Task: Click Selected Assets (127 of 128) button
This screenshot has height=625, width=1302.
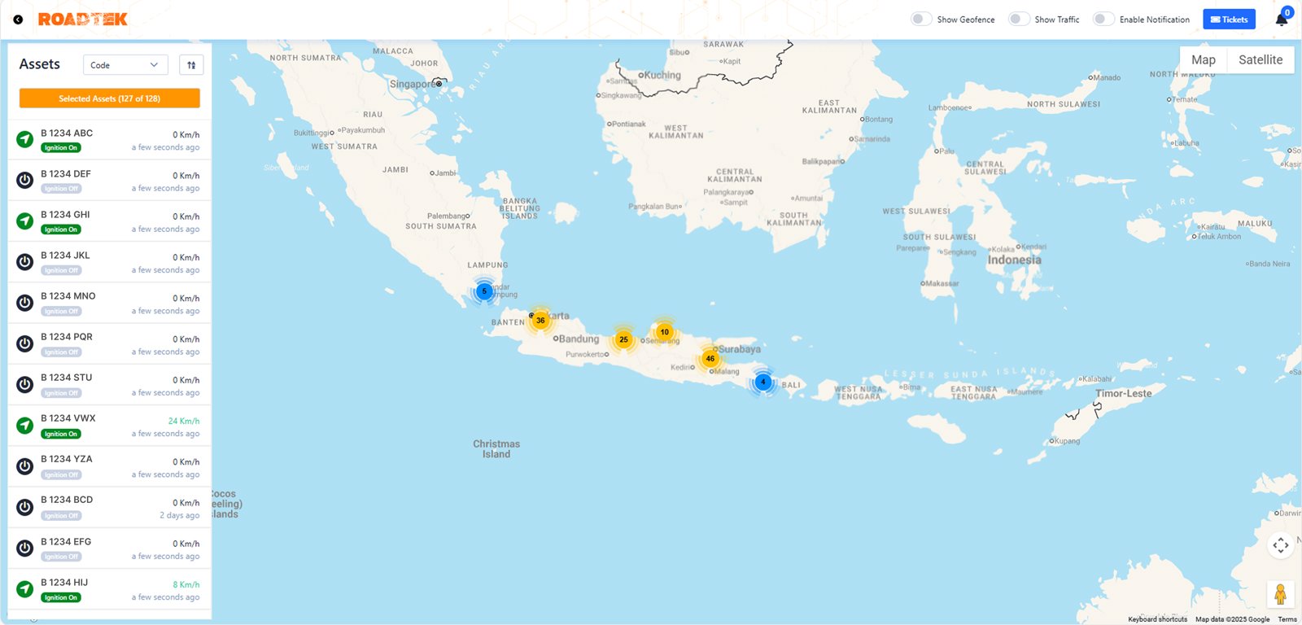Action: click(x=110, y=98)
